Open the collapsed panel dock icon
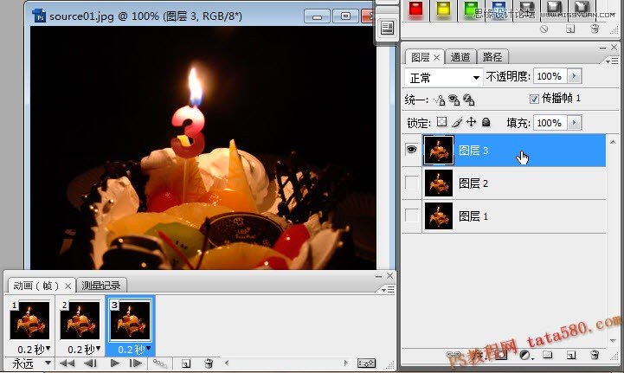This screenshot has height=373, width=624. [x=387, y=28]
